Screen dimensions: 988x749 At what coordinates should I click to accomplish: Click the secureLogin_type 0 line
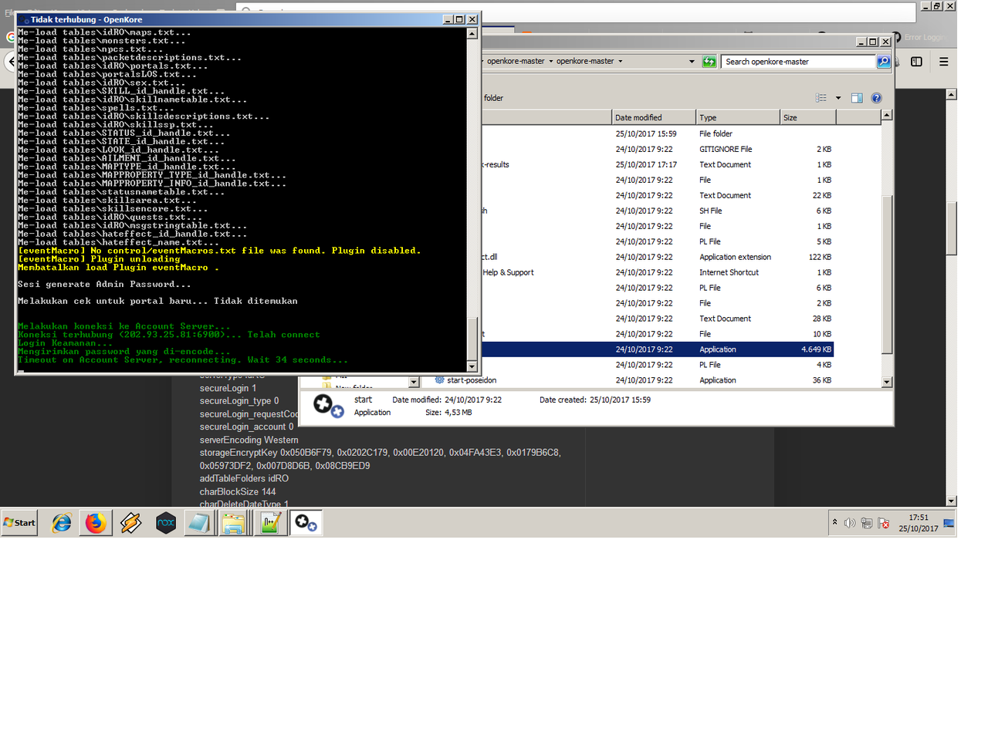click(239, 401)
